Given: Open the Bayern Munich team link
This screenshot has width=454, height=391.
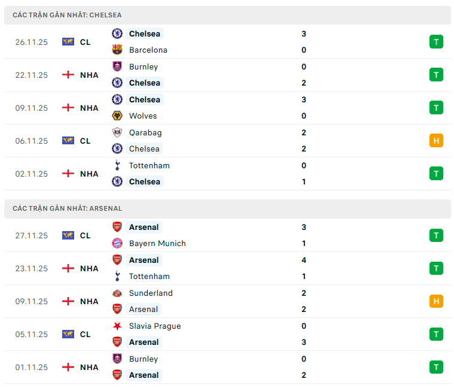Looking at the screenshot, I should click(157, 244).
